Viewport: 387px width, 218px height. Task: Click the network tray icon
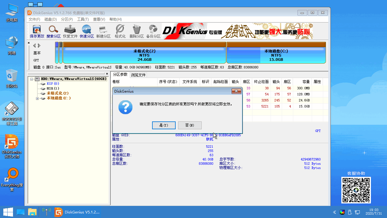click(357, 212)
